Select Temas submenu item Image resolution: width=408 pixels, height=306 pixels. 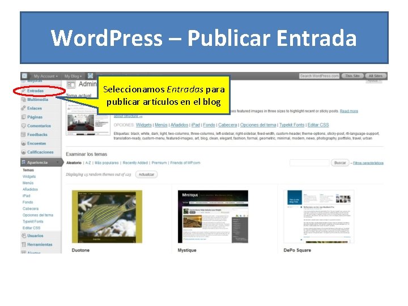(x=28, y=170)
